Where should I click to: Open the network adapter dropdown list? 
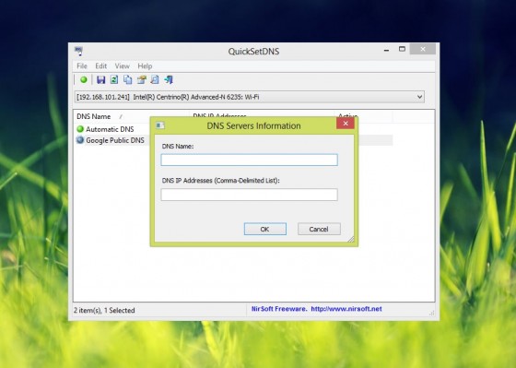pos(419,97)
